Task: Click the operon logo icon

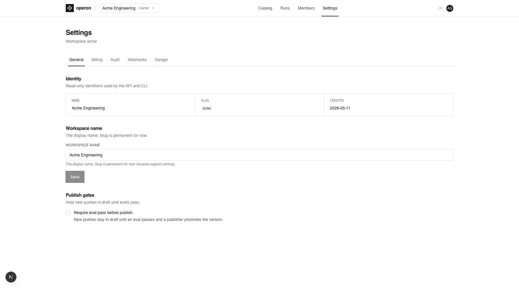Action: [x=70, y=8]
